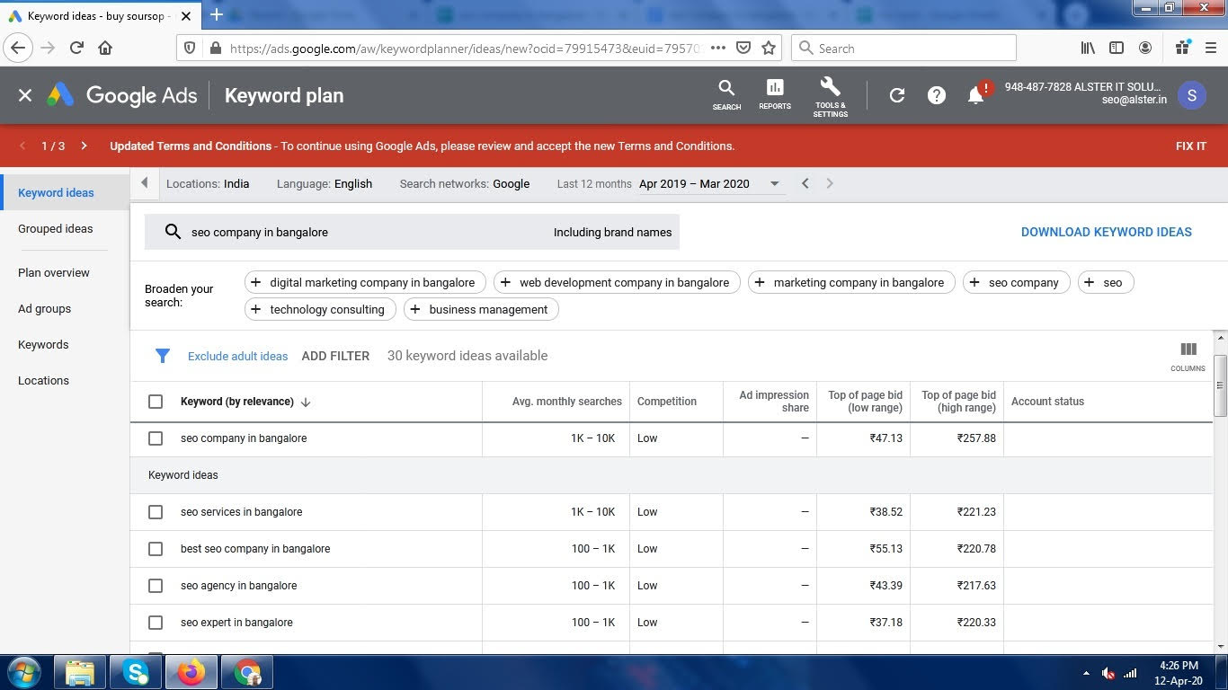Click Download Keyword Ideas
The width and height of the screenshot is (1228, 690).
(x=1106, y=232)
